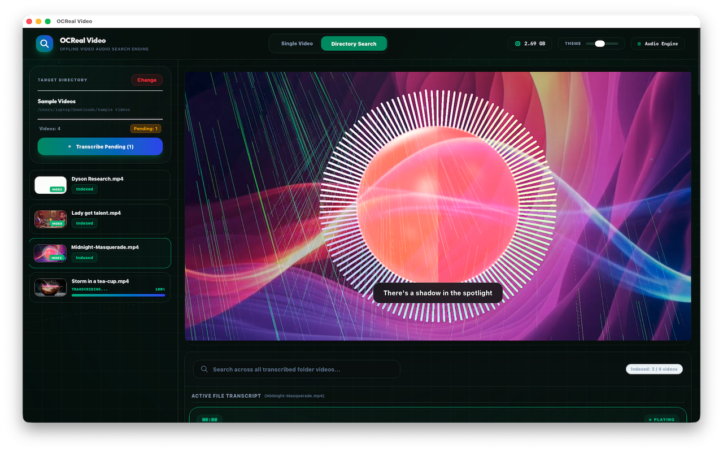
Task: Click the Indexed: 3 / 4 videos badge
Action: (654, 370)
